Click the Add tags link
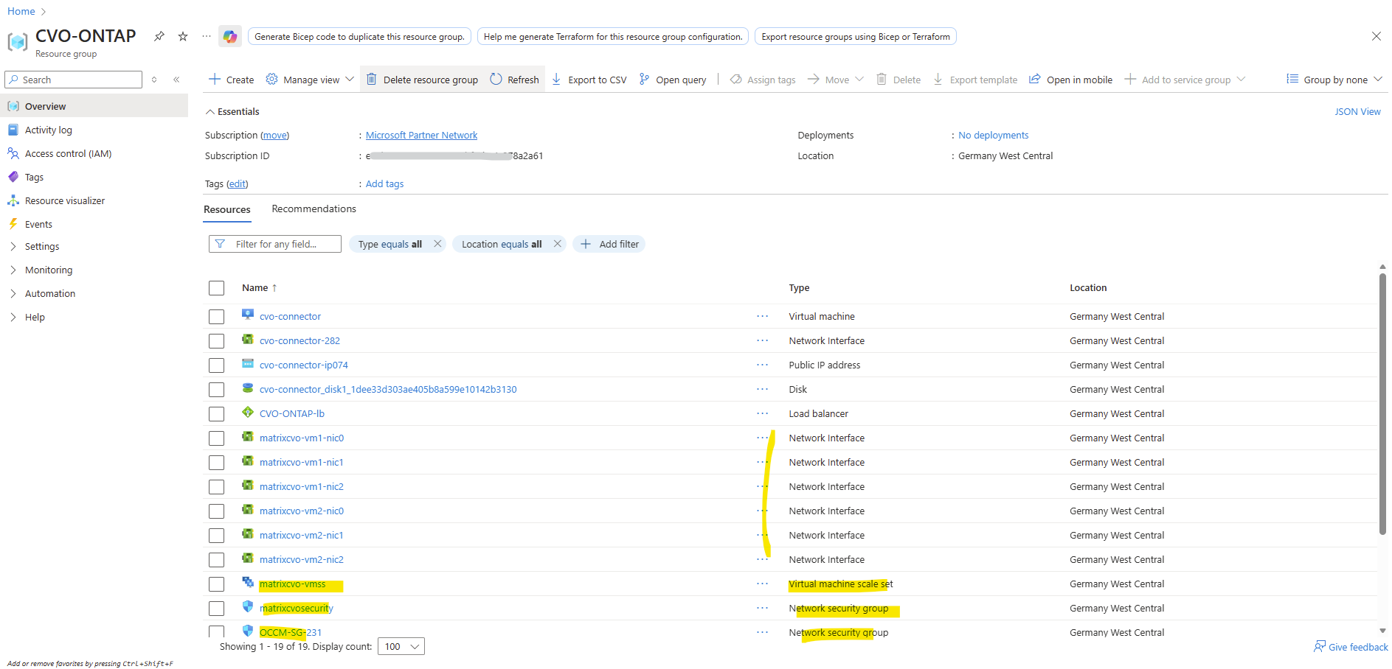Viewport: 1392px width, 669px height. (x=384, y=184)
